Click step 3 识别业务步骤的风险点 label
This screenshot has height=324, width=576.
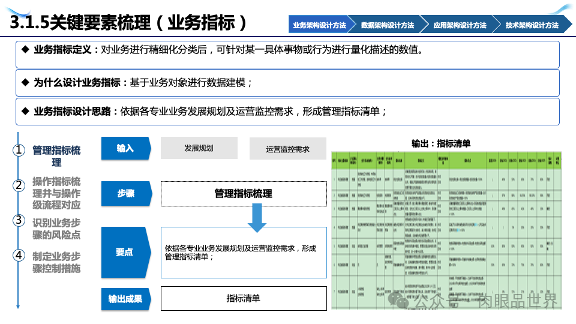click(x=56, y=229)
